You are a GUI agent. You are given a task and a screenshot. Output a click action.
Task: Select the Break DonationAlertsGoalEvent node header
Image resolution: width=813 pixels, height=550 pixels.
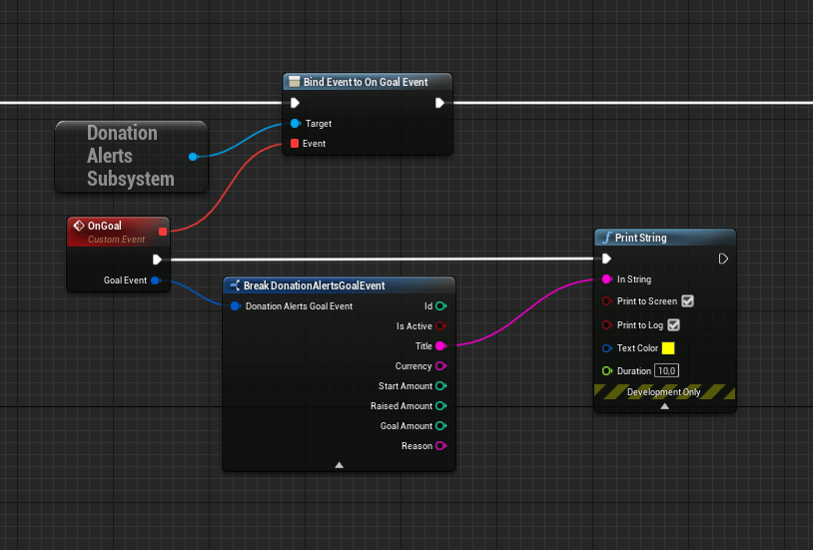[315, 285]
